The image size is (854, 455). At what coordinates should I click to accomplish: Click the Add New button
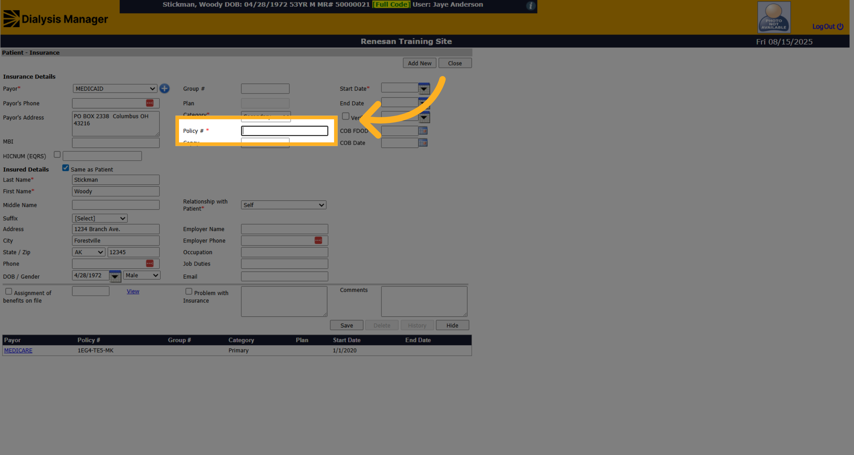[420, 63]
